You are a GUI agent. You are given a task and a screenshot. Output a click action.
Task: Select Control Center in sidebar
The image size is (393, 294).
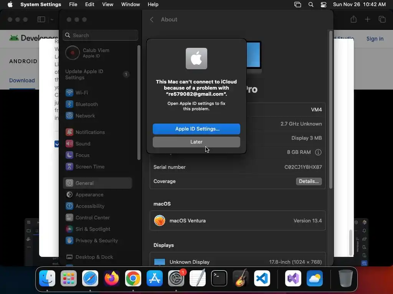[x=98, y=217]
